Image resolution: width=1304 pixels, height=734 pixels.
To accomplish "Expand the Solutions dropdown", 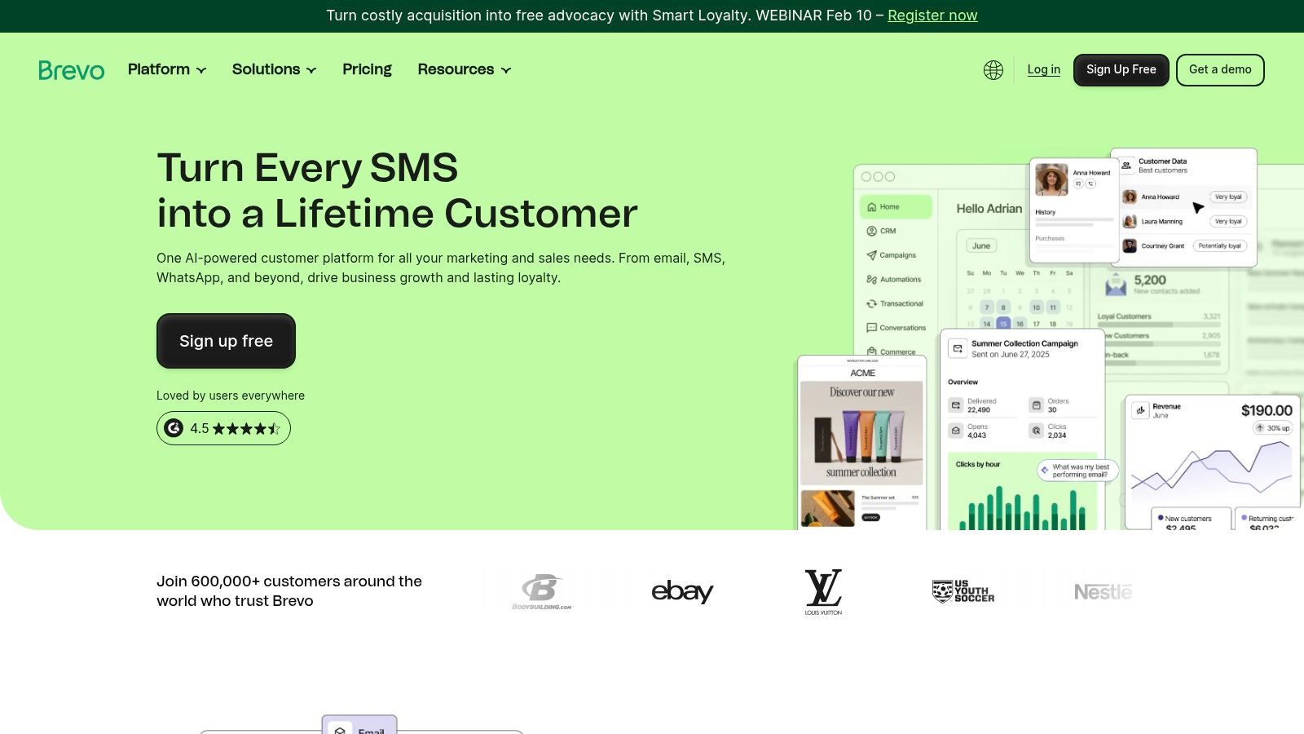I will click(274, 69).
